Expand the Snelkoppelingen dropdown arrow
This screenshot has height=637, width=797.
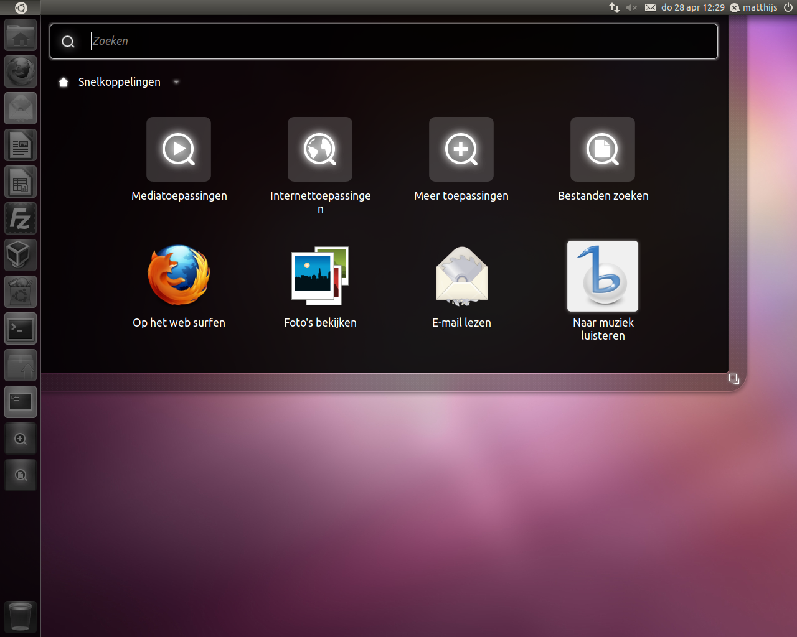point(176,82)
